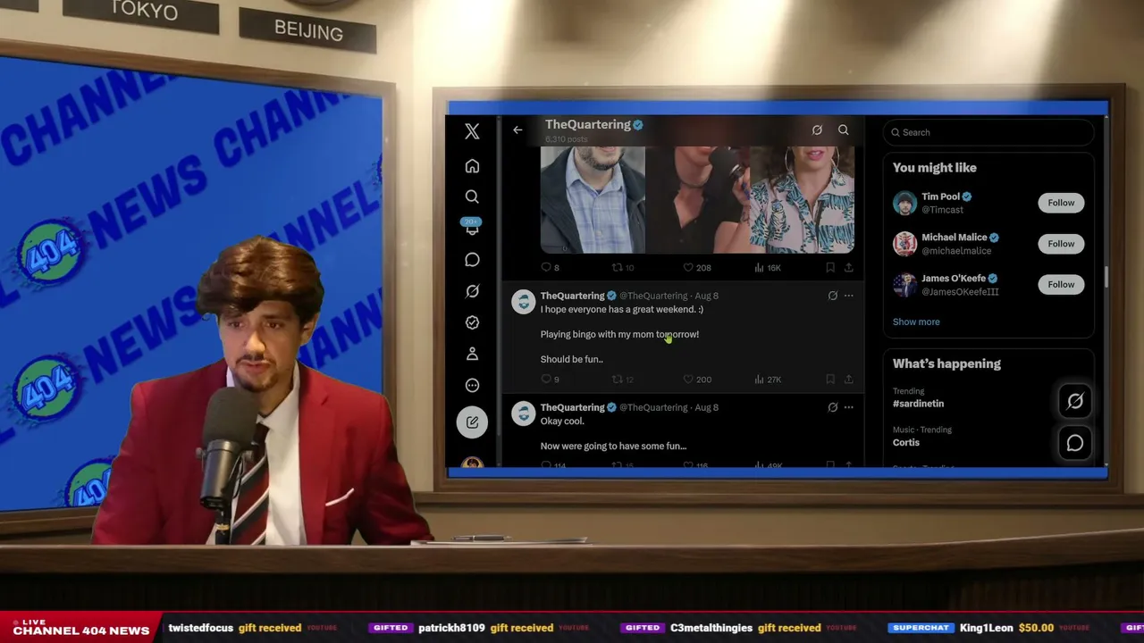Click the floating Grok button
Image resolution: width=1144 pixels, height=643 pixels.
tap(1075, 402)
